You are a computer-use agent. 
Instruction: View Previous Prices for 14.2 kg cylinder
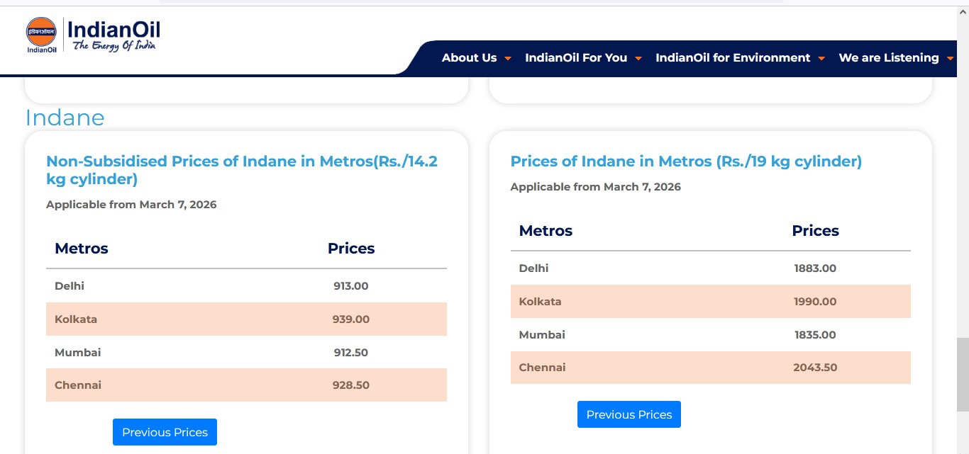click(x=165, y=432)
